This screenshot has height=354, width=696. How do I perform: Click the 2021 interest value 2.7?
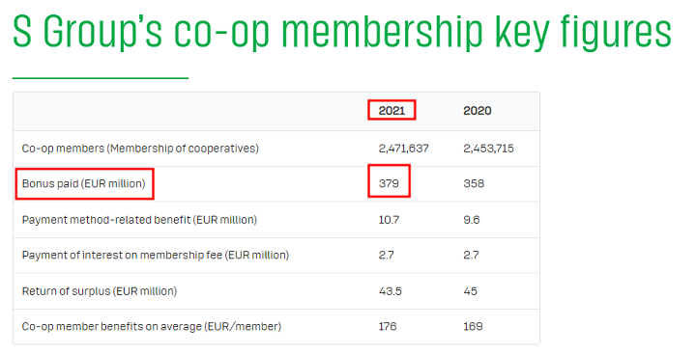pyautogui.click(x=386, y=256)
